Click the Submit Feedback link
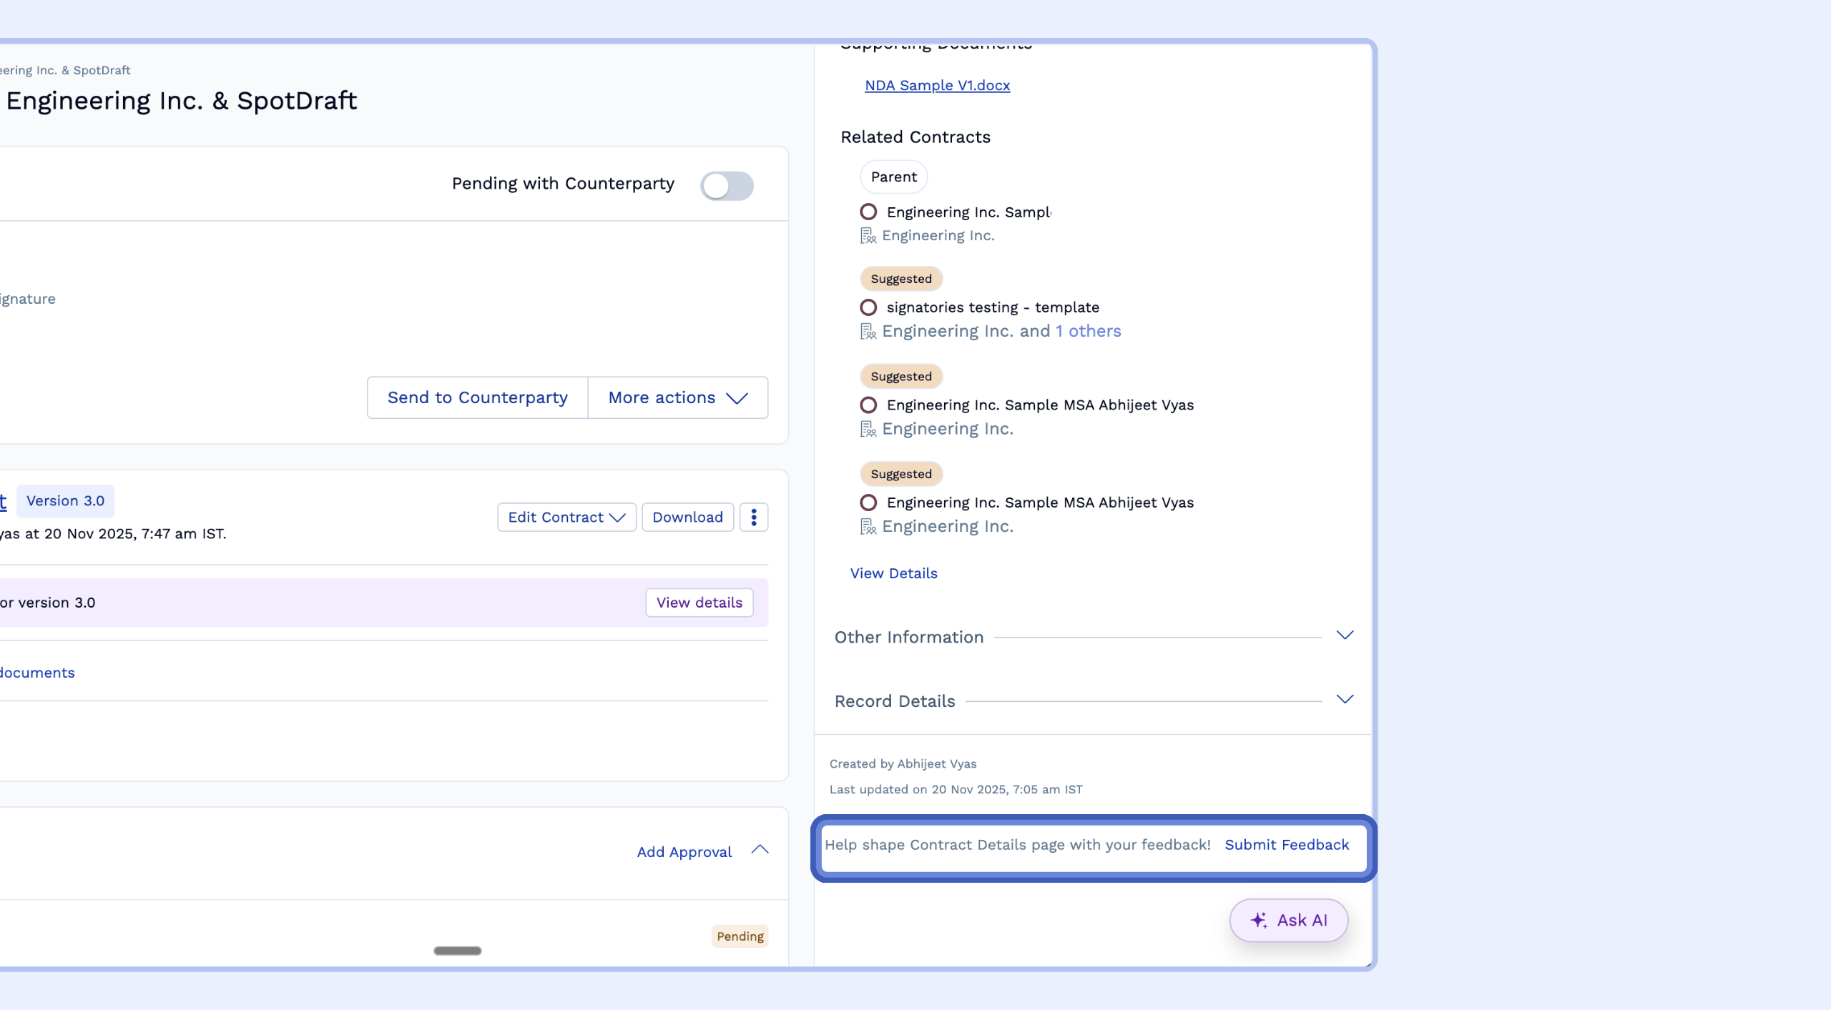This screenshot has width=1831, height=1010. (x=1287, y=845)
